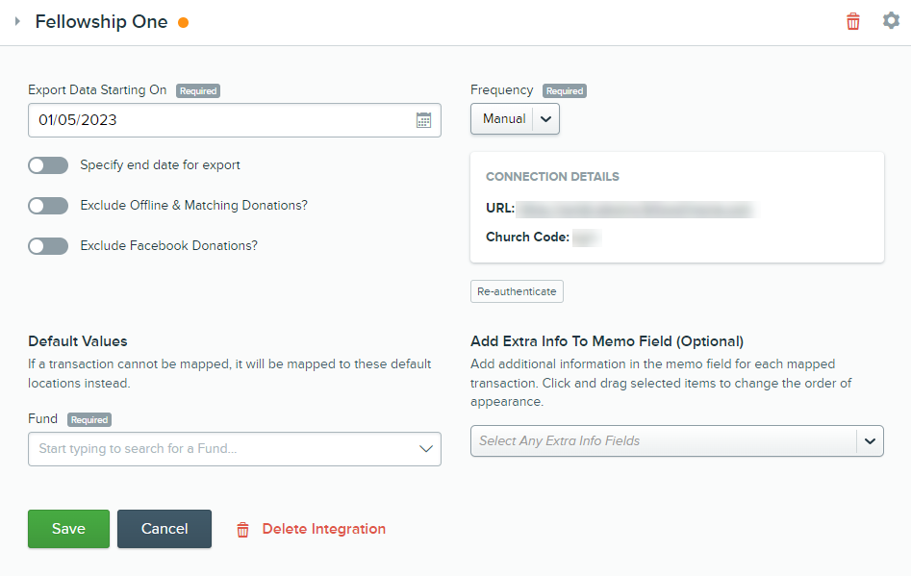Click the Cancel button
911x576 pixels.
(164, 529)
